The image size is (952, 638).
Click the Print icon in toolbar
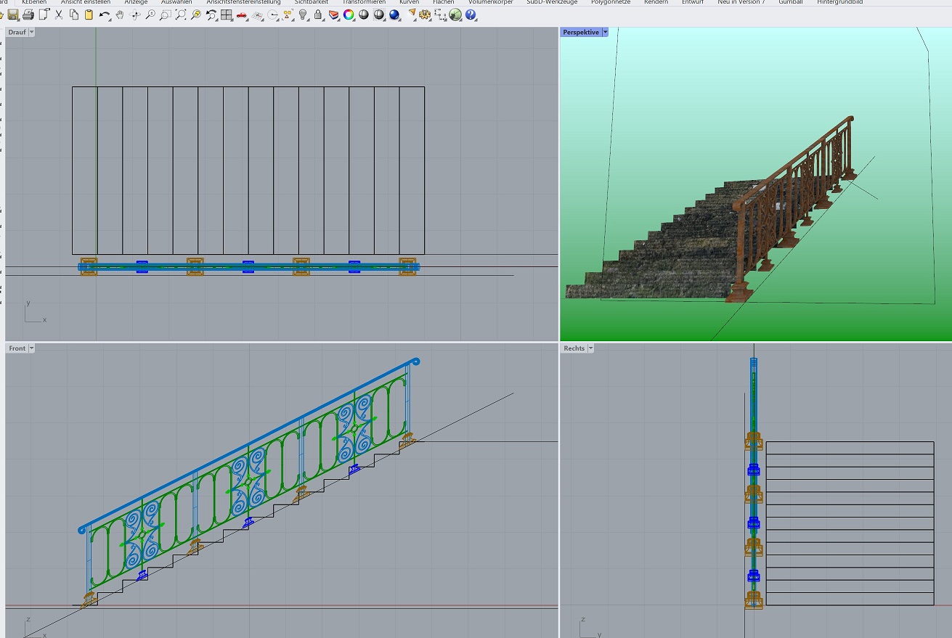(28, 15)
